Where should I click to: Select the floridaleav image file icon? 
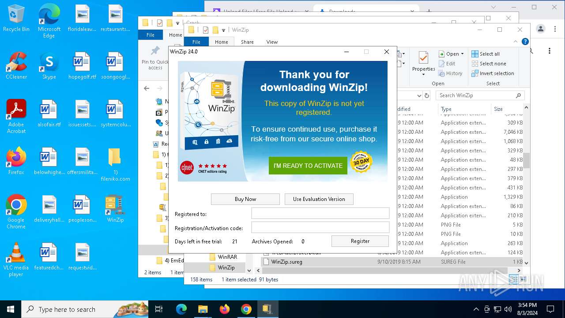coord(82,19)
